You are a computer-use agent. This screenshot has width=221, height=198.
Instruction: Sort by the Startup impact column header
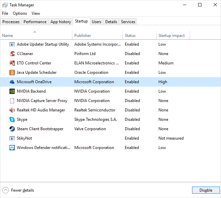coord(173,35)
